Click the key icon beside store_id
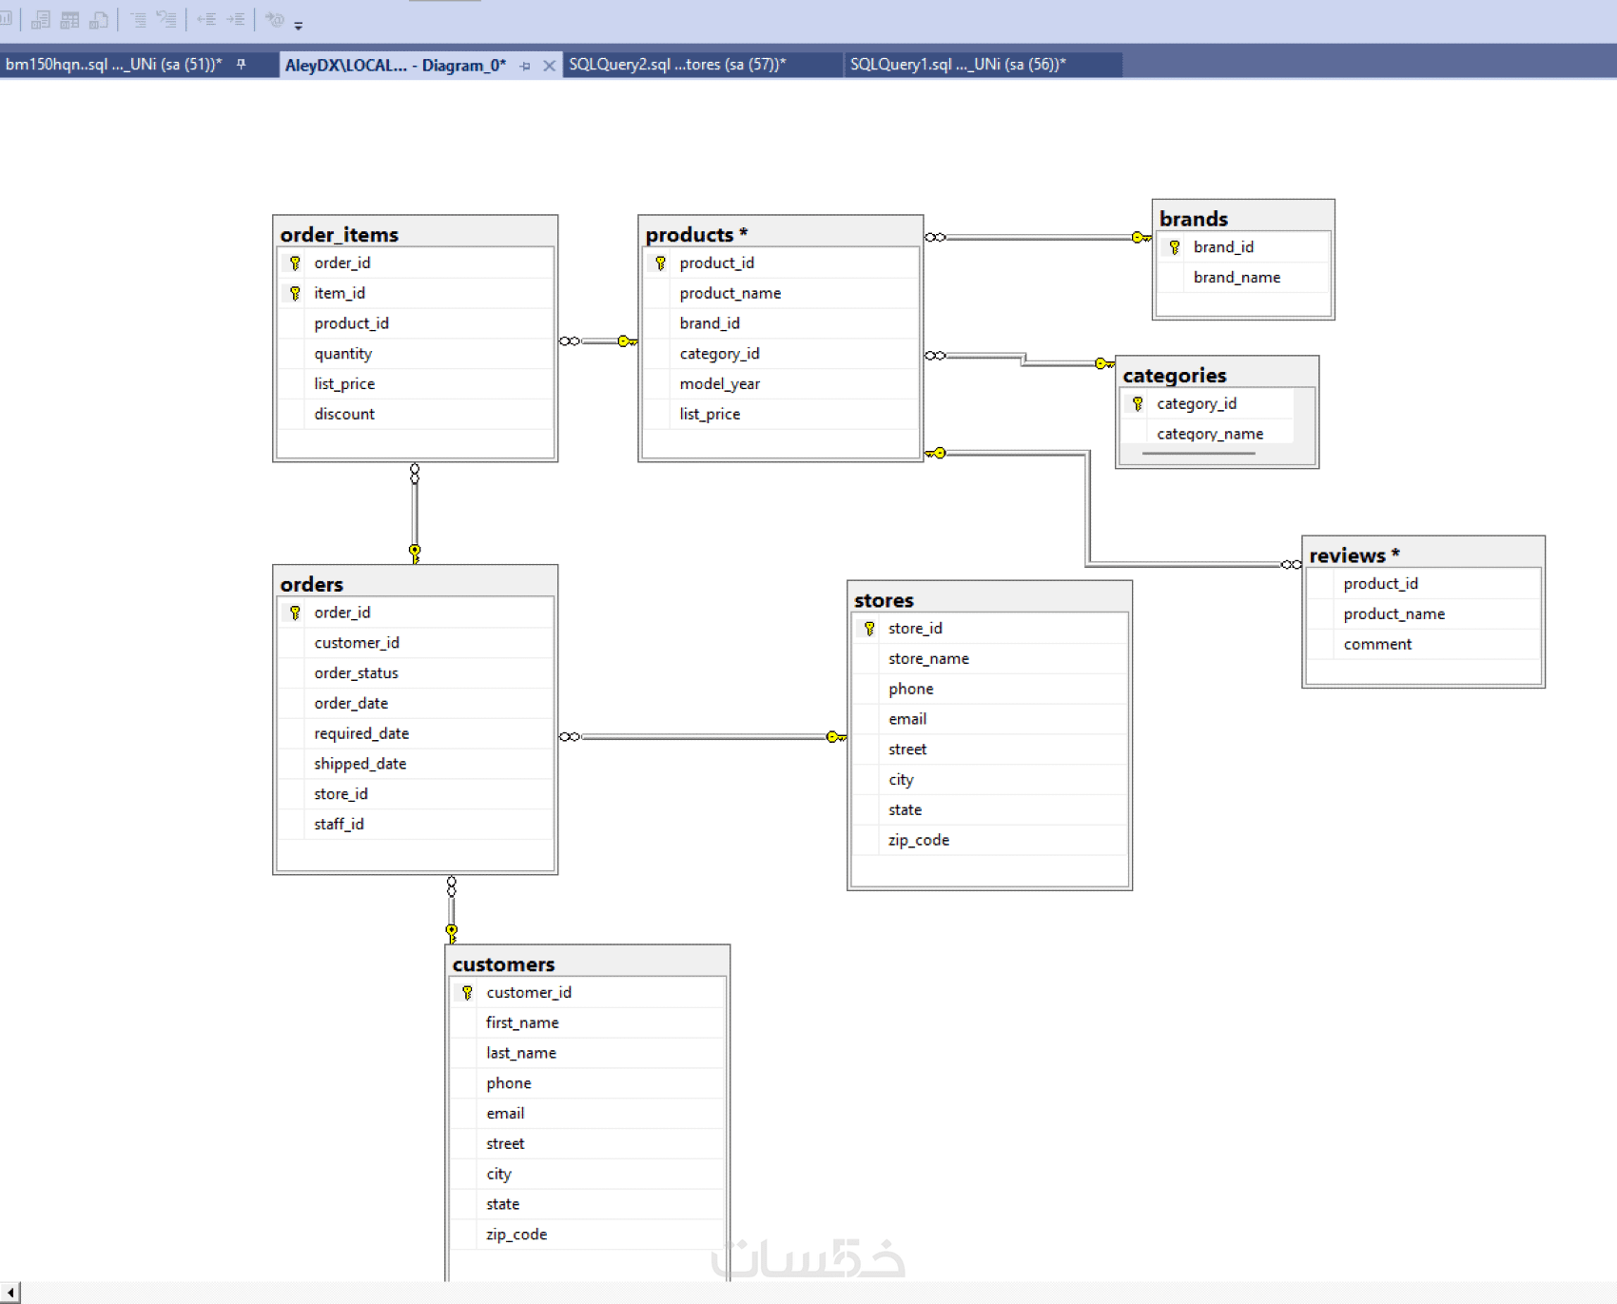Screen dimensions: 1617x1304 pyautogui.click(x=869, y=628)
